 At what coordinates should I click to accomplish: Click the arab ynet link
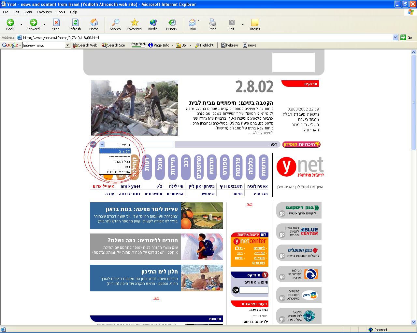click(x=130, y=186)
